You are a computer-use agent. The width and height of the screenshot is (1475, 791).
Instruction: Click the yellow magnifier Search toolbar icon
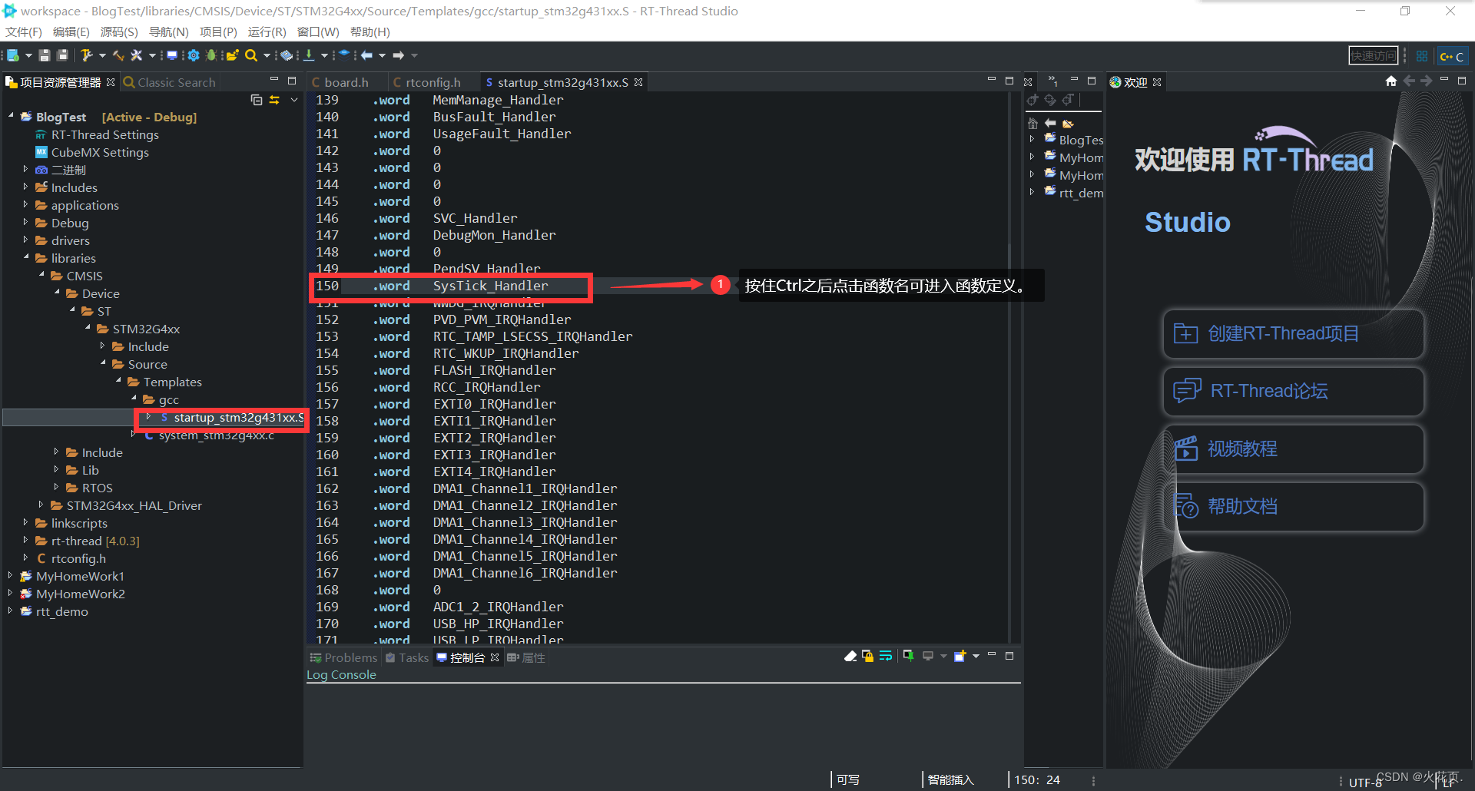[x=250, y=55]
